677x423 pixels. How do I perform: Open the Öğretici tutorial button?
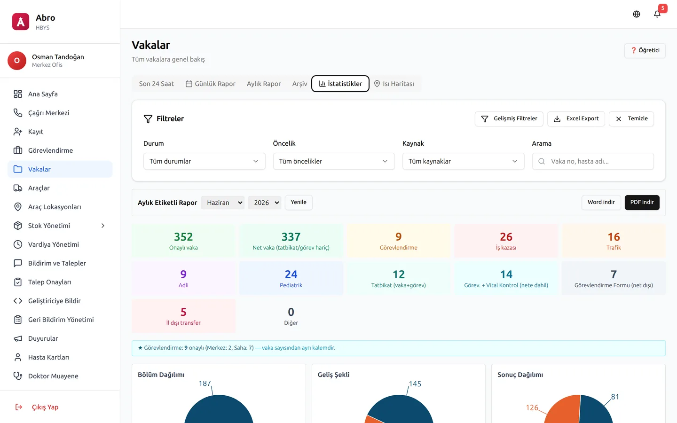[645, 51]
